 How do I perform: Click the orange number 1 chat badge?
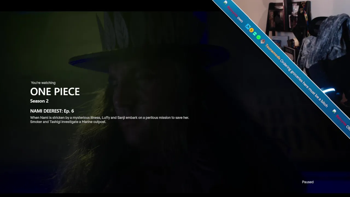pos(251,30)
